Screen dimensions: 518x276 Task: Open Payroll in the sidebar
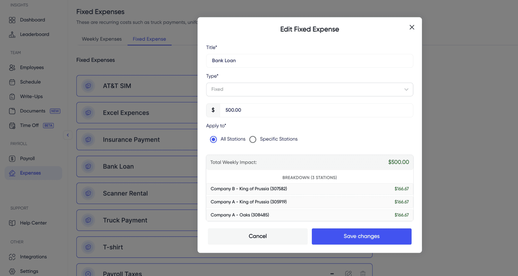(x=27, y=159)
